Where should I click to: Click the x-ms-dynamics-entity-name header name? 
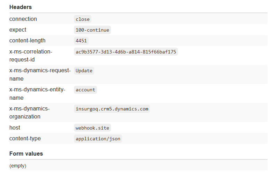37,93
